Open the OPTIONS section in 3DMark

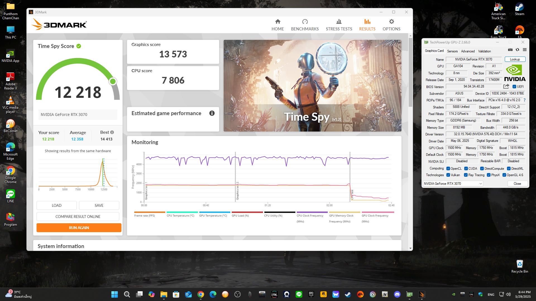(391, 25)
